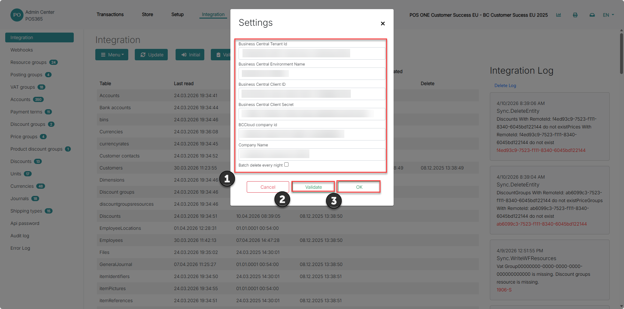The width and height of the screenshot is (624, 309).
Task: Open Error Log in sidebar
Action: click(20, 248)
